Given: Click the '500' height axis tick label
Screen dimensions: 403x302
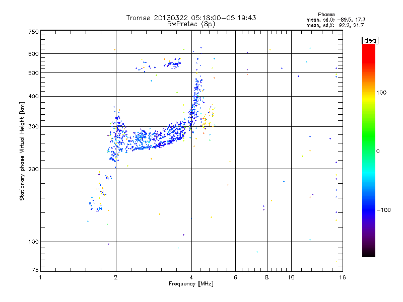Looking at the screenshot, I should (x=33, y=73).
